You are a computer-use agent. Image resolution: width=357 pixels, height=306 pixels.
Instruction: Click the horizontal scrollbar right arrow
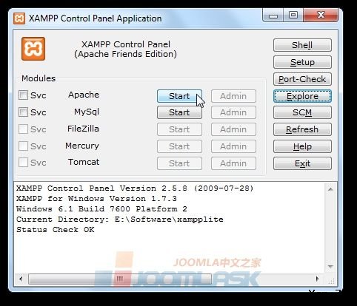(x=318, y=279)
